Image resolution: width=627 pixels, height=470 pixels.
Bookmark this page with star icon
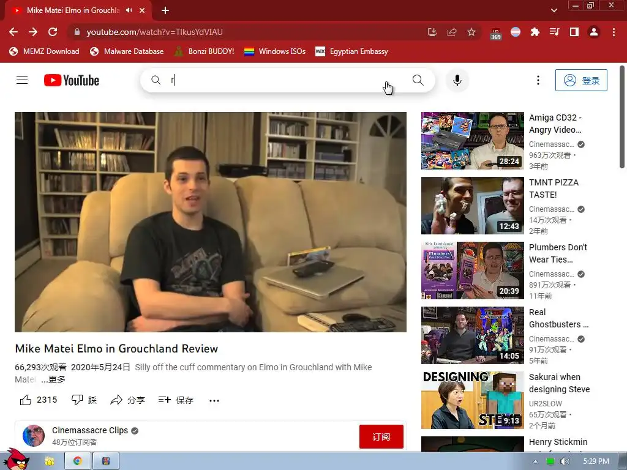(471, 32)
